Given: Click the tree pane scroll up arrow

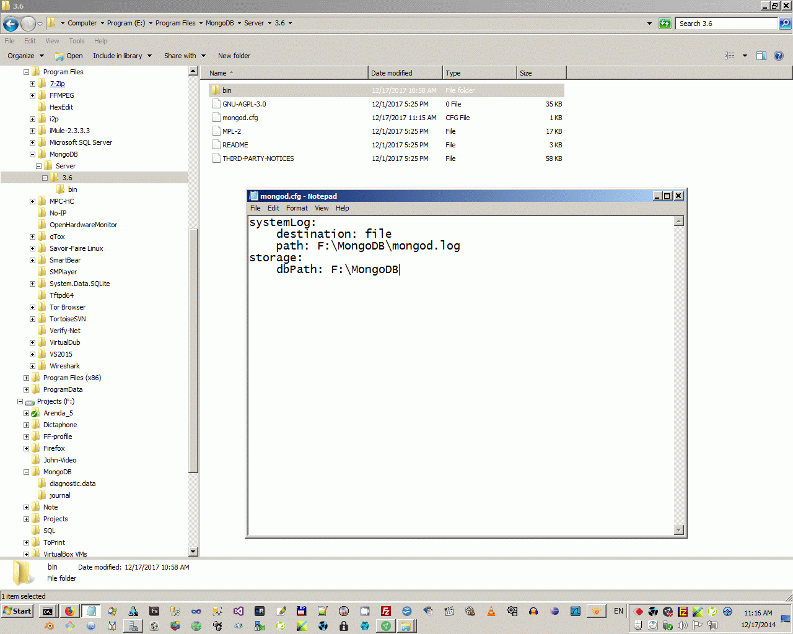Looking at the screenshot, I should pyautogui.click(x=193, y=71).
